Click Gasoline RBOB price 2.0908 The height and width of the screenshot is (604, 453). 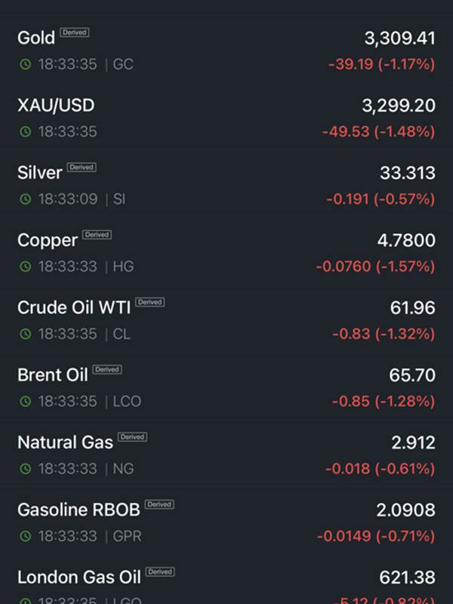tap(405, 510)
